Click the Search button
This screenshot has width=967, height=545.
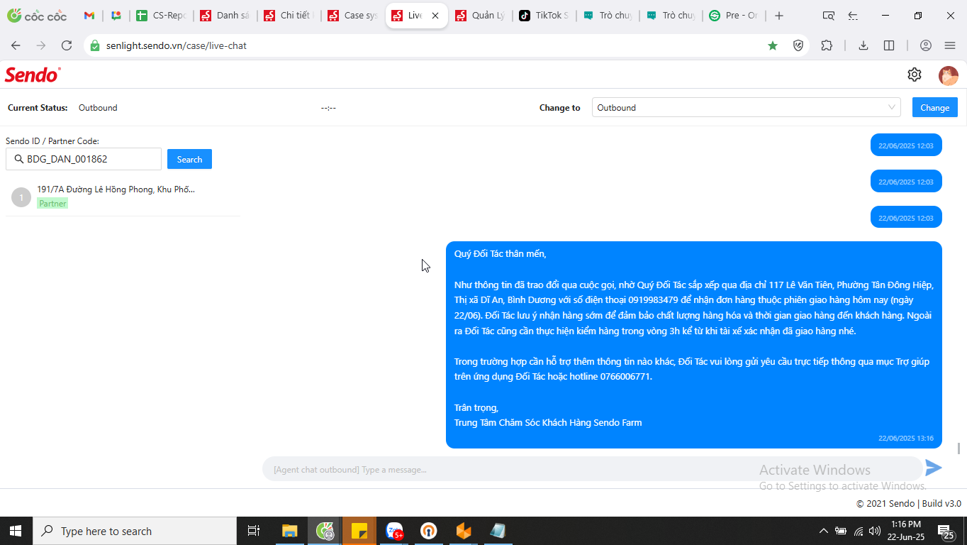click(189, 159)
